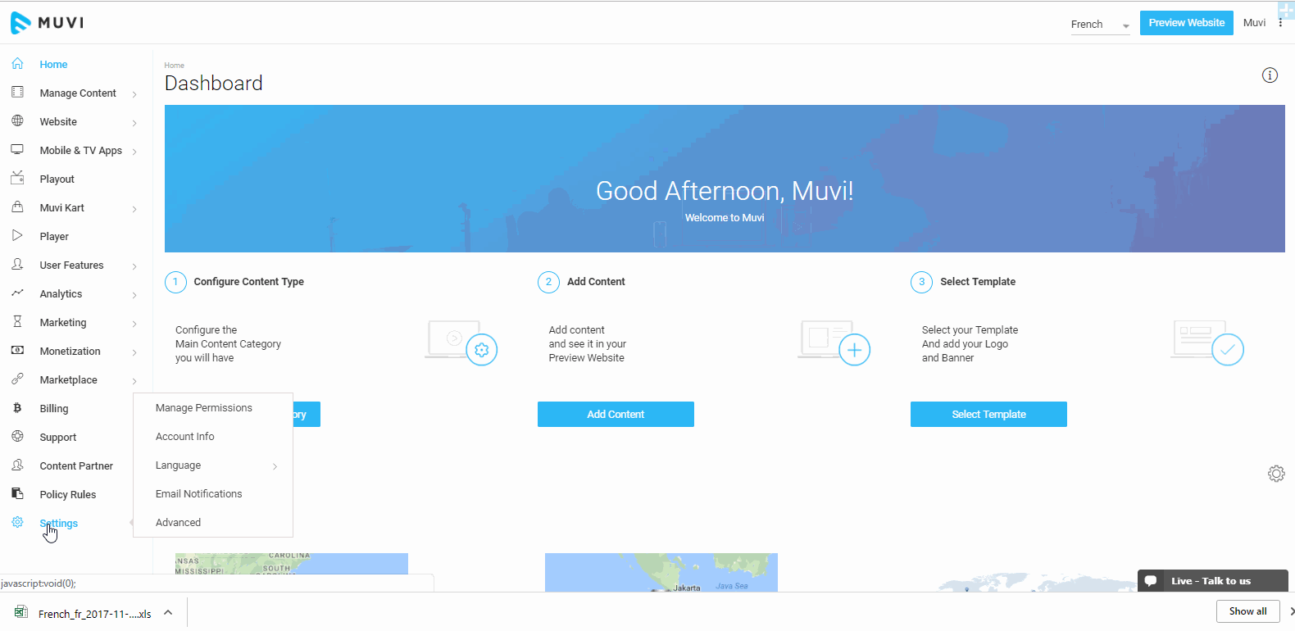The height and width of the screenshot is (631, 1295).
Task: Open the French_fr_2017-11 xls download
Action: [x=94, y=614]
